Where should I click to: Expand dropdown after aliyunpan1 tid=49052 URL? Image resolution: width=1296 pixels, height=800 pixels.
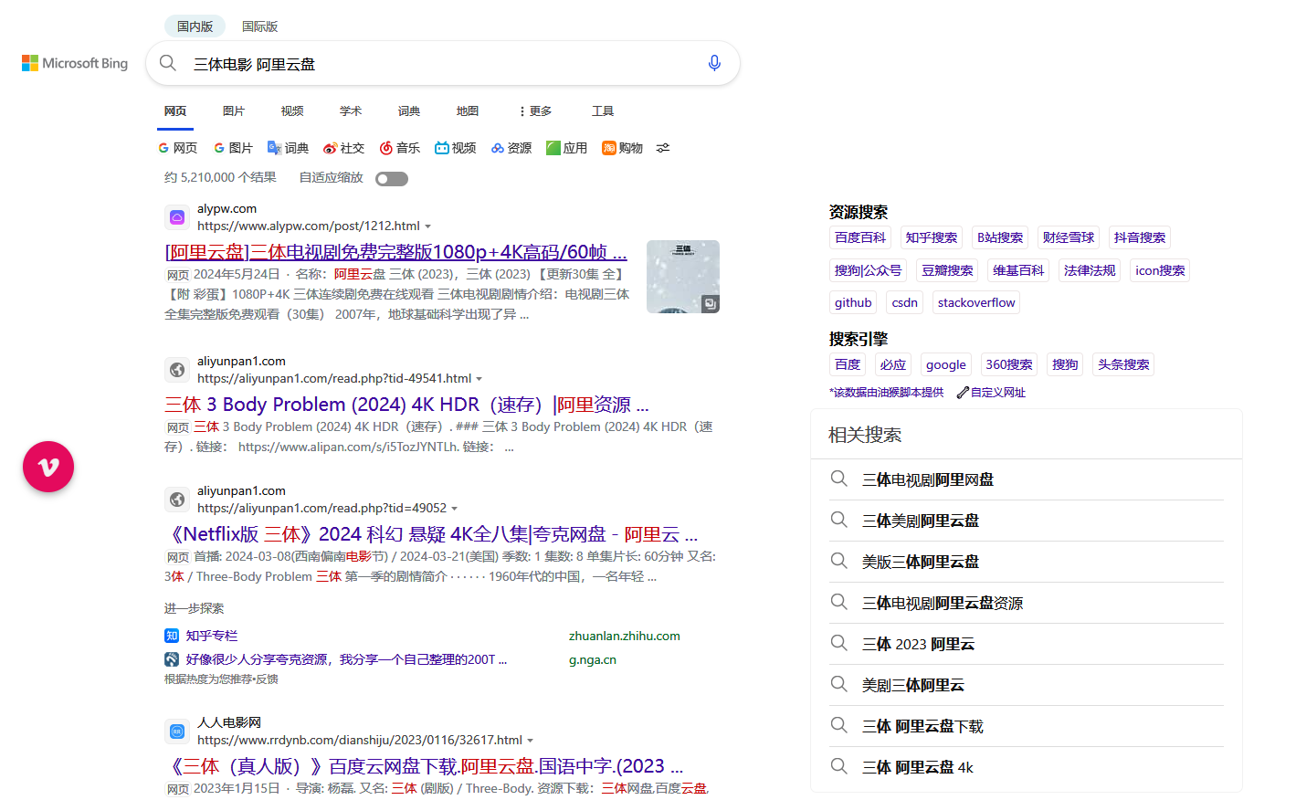point(454,509)
